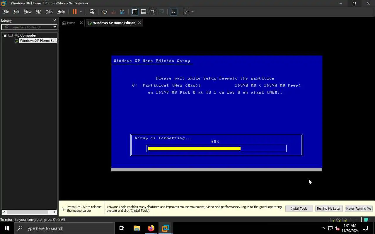This screenshot has width=375, height=234.
Task: Open the VM menu
Action: (x=39, y=12)
